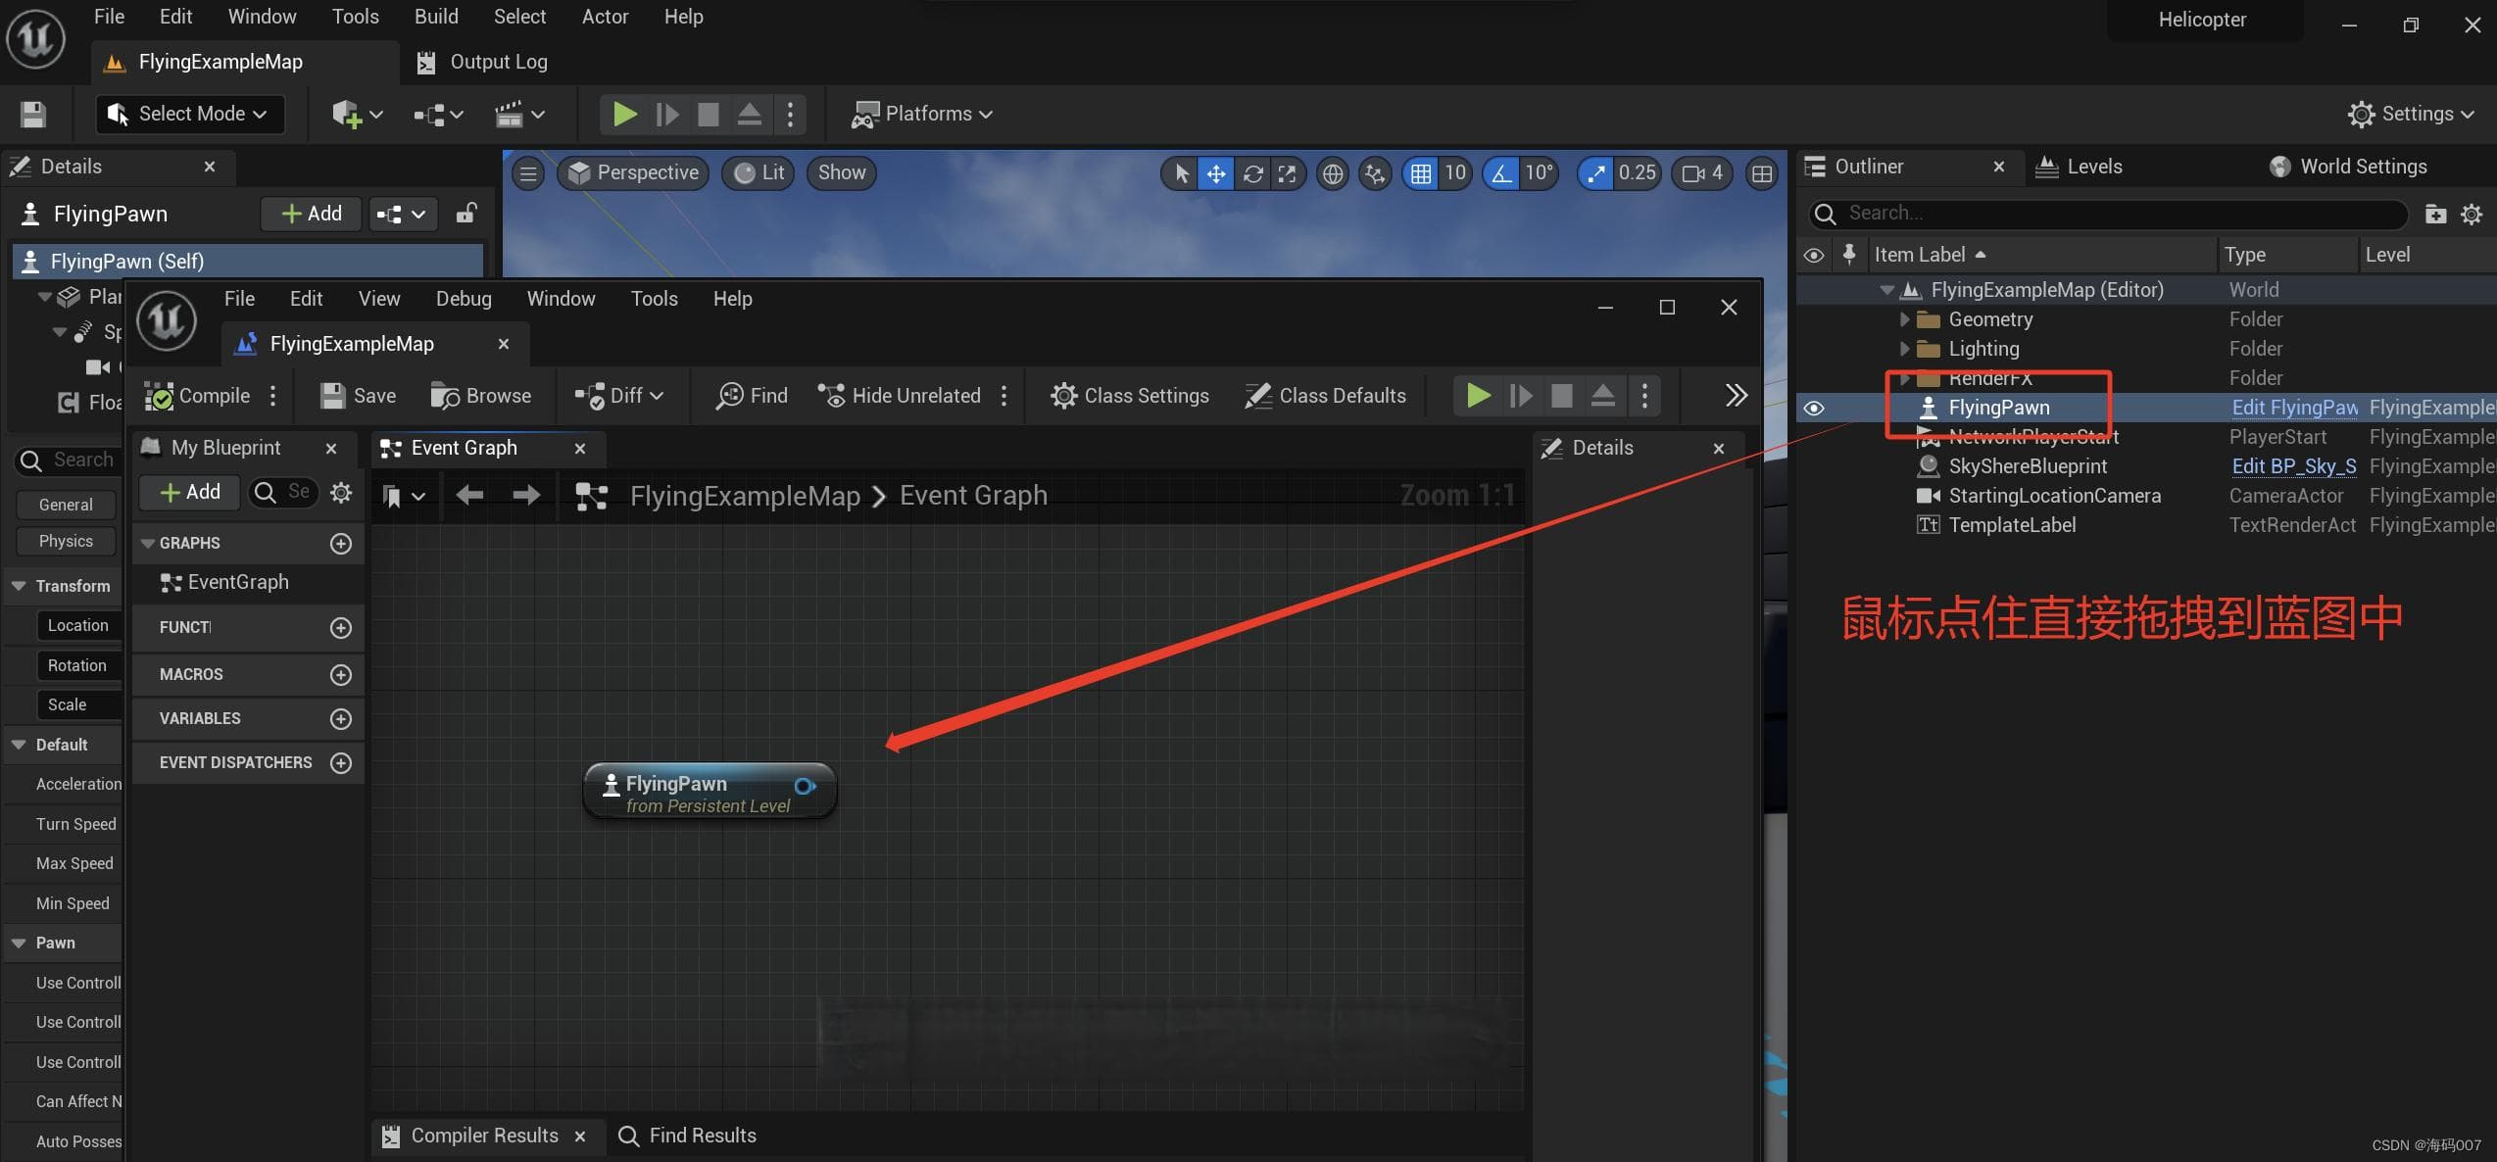Screen dimensions: 2497x1162
Task: Click green Play in blueprint editor toolbar
Action: coord(1478,396)
